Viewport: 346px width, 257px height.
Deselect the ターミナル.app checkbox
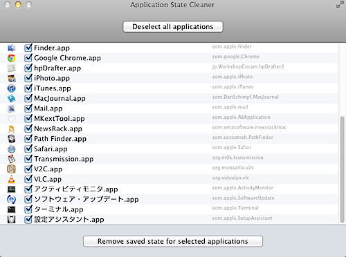[x=28, y=209]
